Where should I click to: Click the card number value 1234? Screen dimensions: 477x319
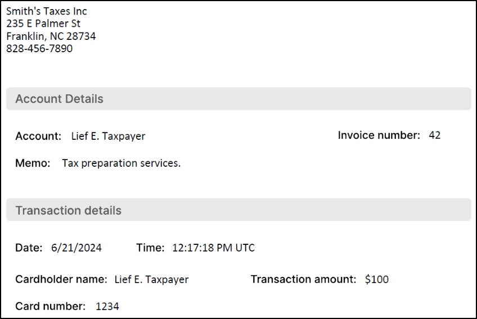click(107, 306)
